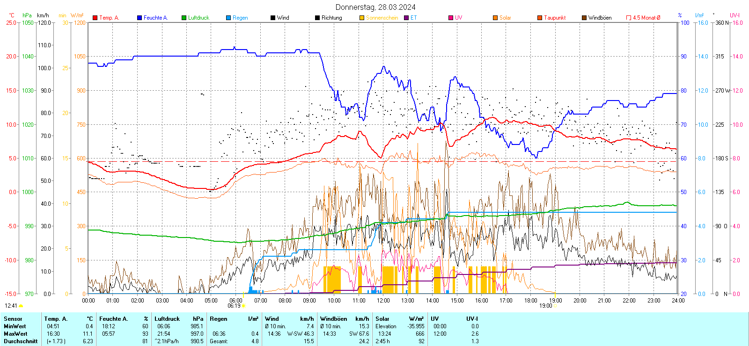Click the Durchschnitt row label
The image size is (749, 346).
[x=21, y=341]
